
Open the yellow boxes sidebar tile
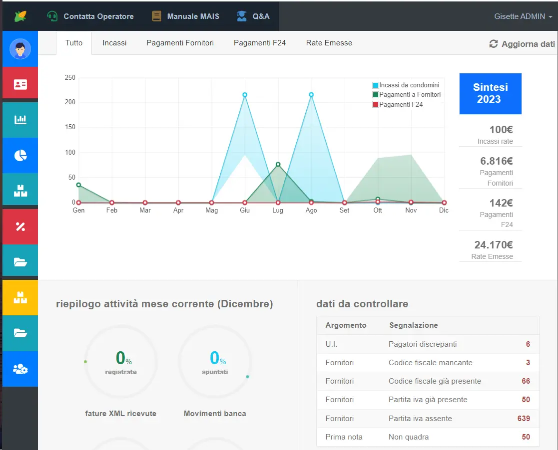pos(20,297)
